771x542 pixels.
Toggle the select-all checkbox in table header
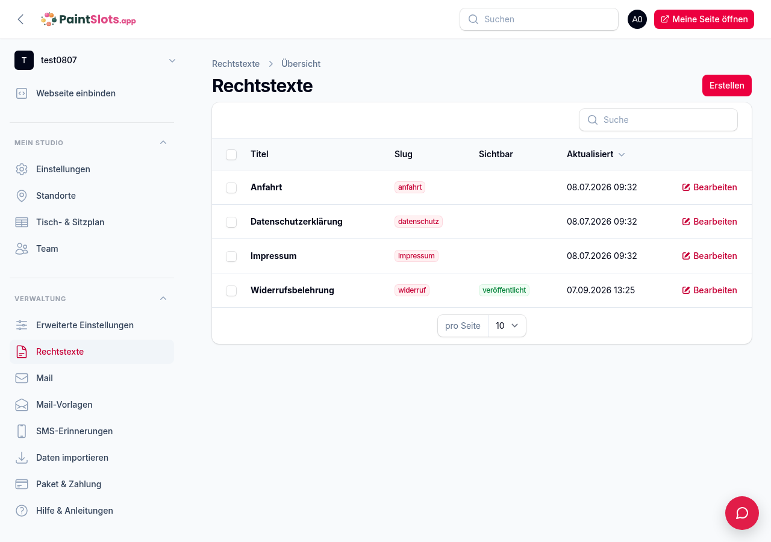pyautogui.click(x=231, y=155)
